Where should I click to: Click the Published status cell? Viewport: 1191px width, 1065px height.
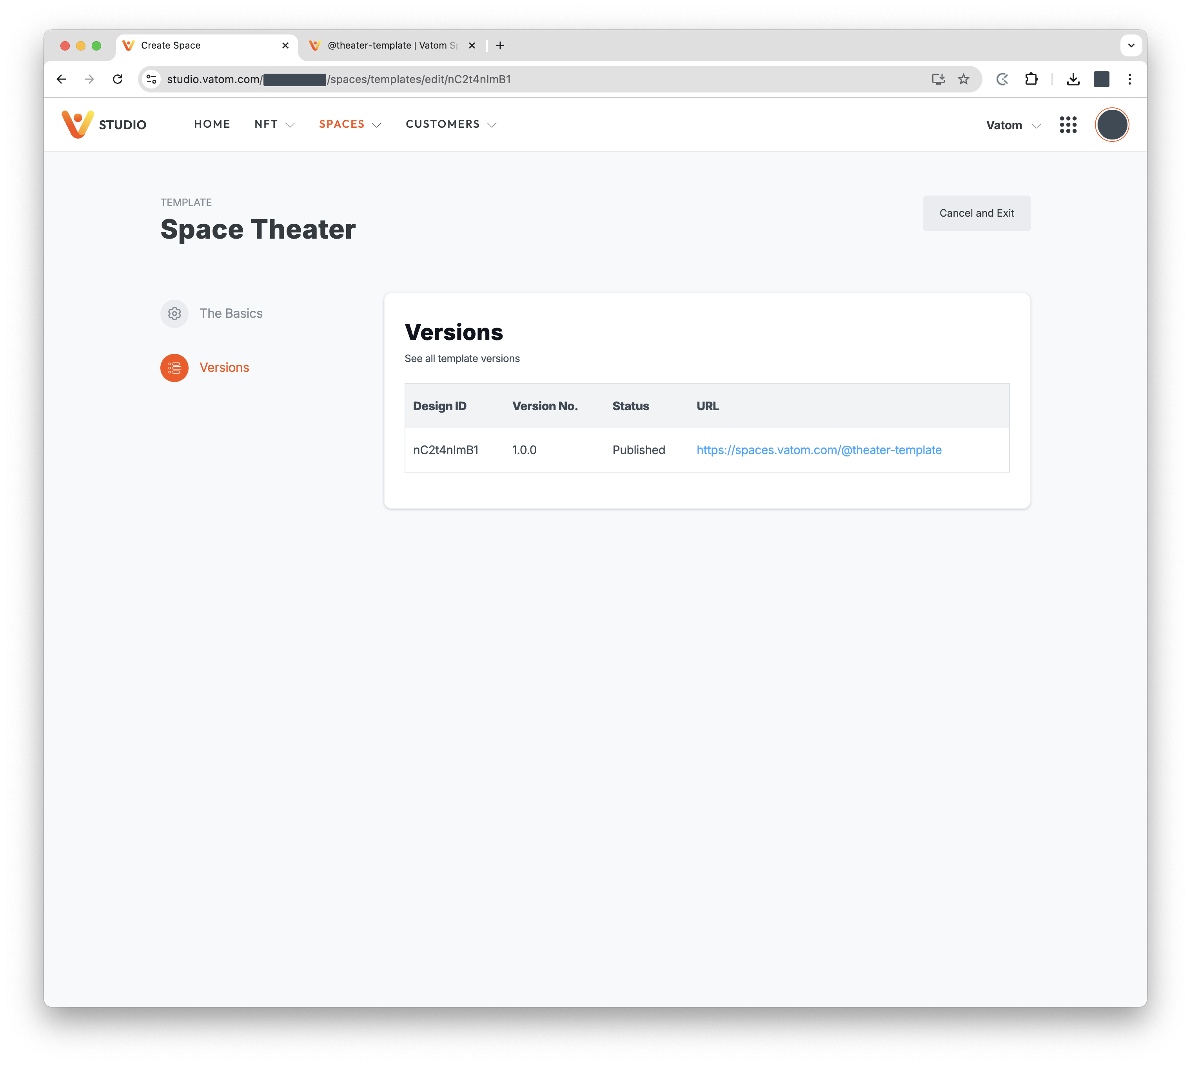(638, 450)
